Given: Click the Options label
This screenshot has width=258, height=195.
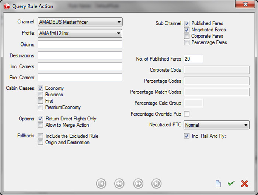Looking at the screenshot, I should point(27,119).
